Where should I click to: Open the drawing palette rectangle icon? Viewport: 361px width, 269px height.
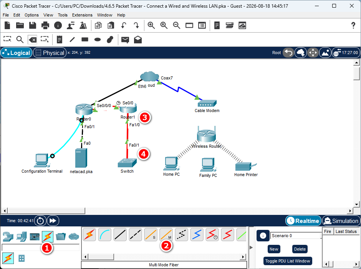pos(189,25)
